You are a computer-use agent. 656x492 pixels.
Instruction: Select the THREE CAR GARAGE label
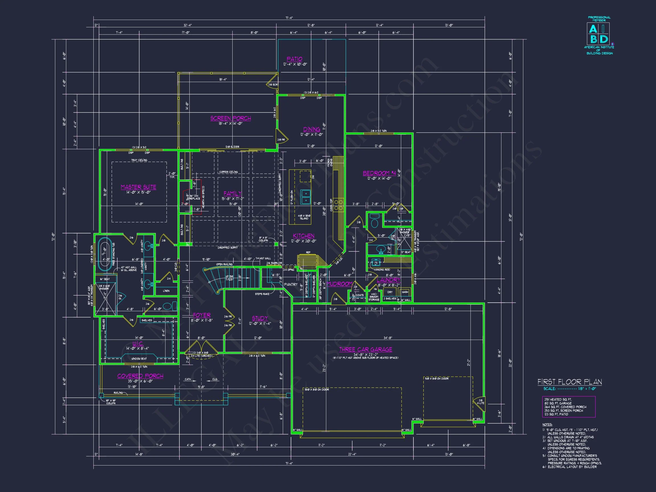pos(365,349)
